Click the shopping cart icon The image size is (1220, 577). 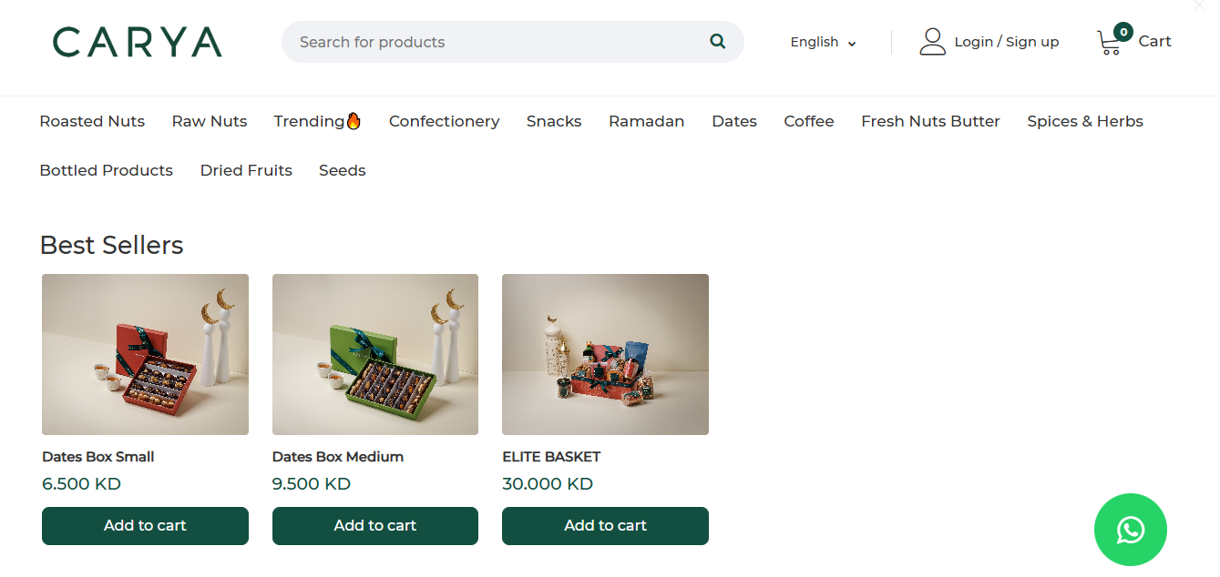1110,42
